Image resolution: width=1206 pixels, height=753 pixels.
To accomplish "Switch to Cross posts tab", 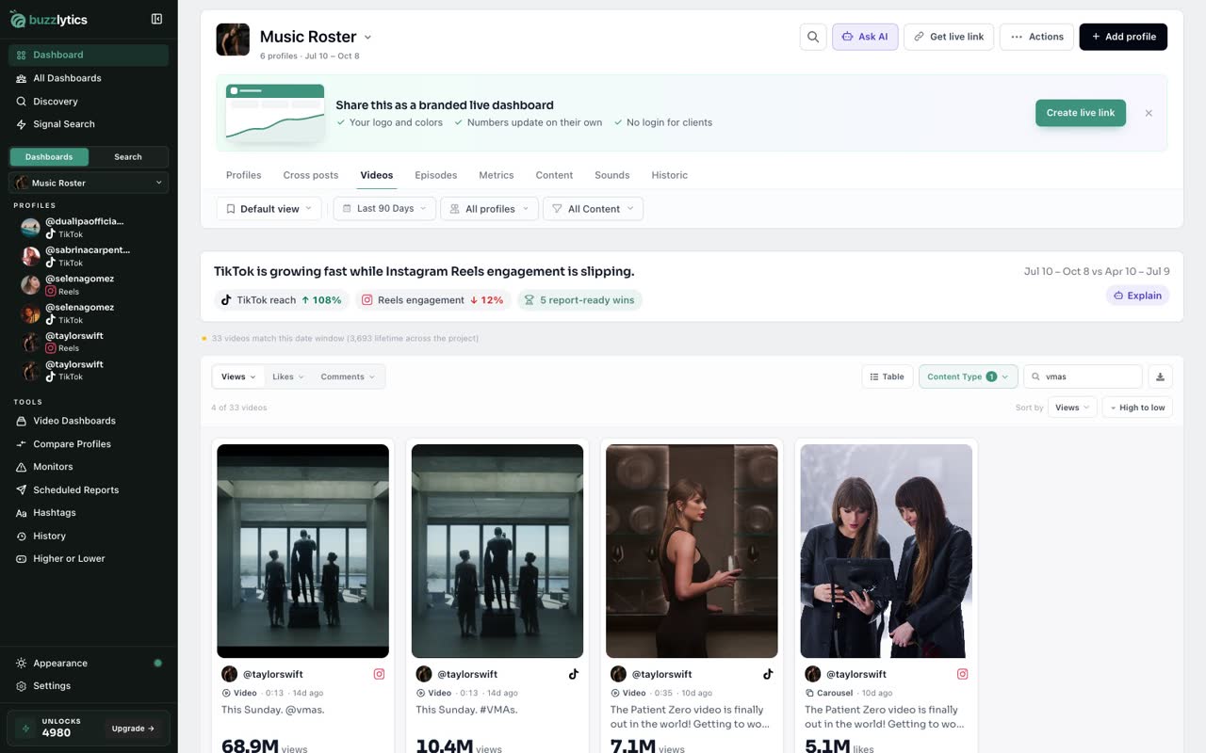I will pyautogui.click(x=311, y=175).
